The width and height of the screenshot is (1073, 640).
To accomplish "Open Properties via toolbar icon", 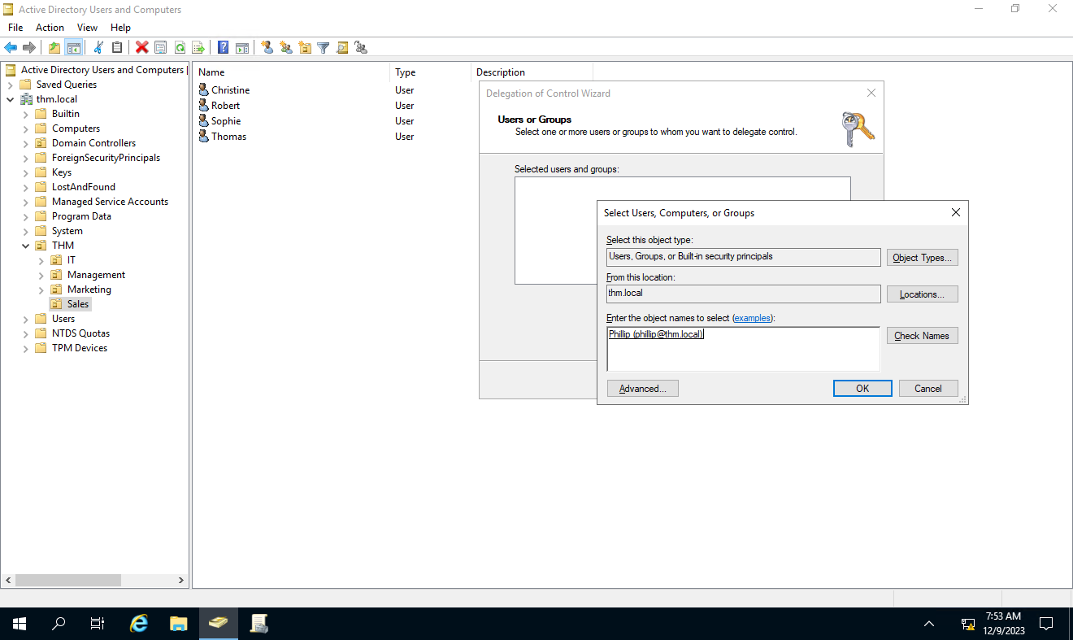I will (x=160, y=48).
